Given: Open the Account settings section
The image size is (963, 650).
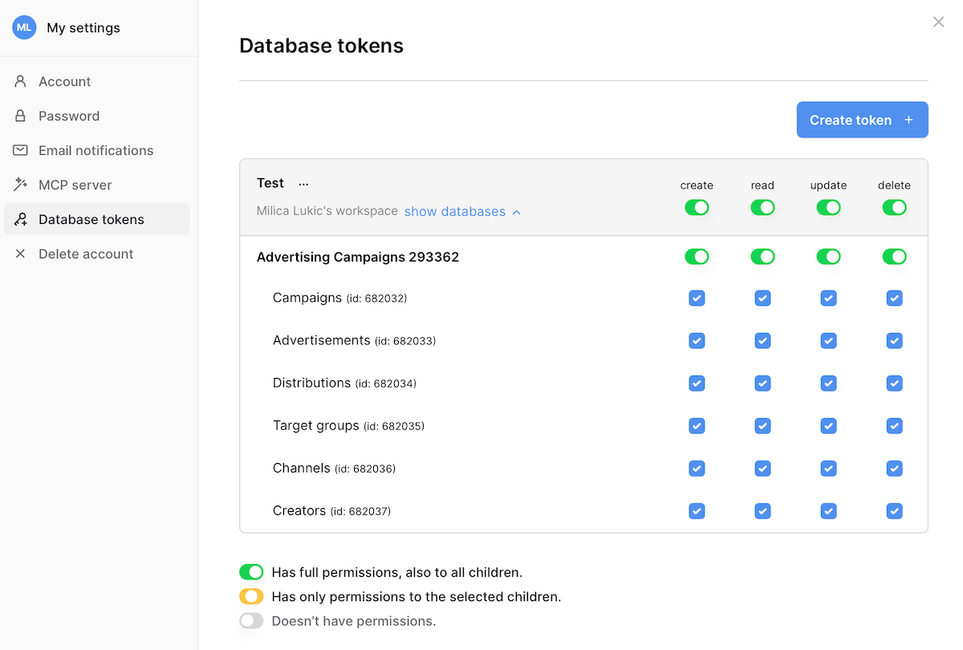Looking at the screenshot, I should (x=64, y=81).
